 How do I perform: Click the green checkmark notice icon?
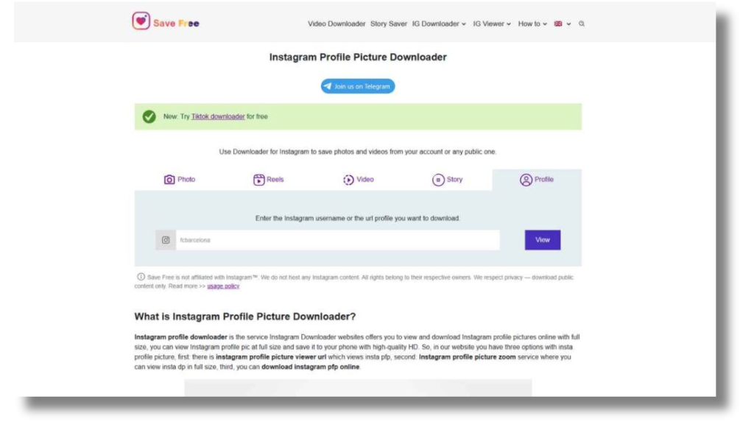click(x=149, y=116)
